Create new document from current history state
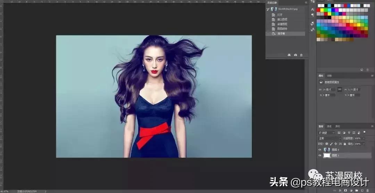The image size is (375, 193). (x=289, y=55)
